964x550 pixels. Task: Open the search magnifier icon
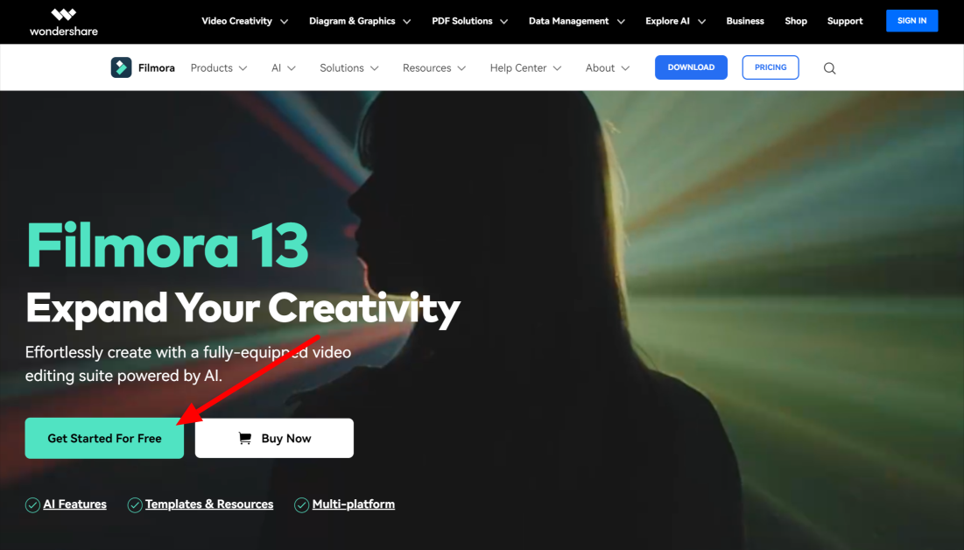pyautogui.click(x=829, y=68)
